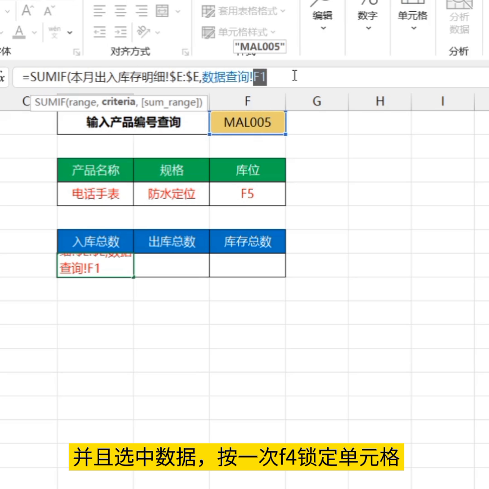489x489 pixels.
Task: Open 对齐方式 alignment dialog launcher
Action: 186,52
